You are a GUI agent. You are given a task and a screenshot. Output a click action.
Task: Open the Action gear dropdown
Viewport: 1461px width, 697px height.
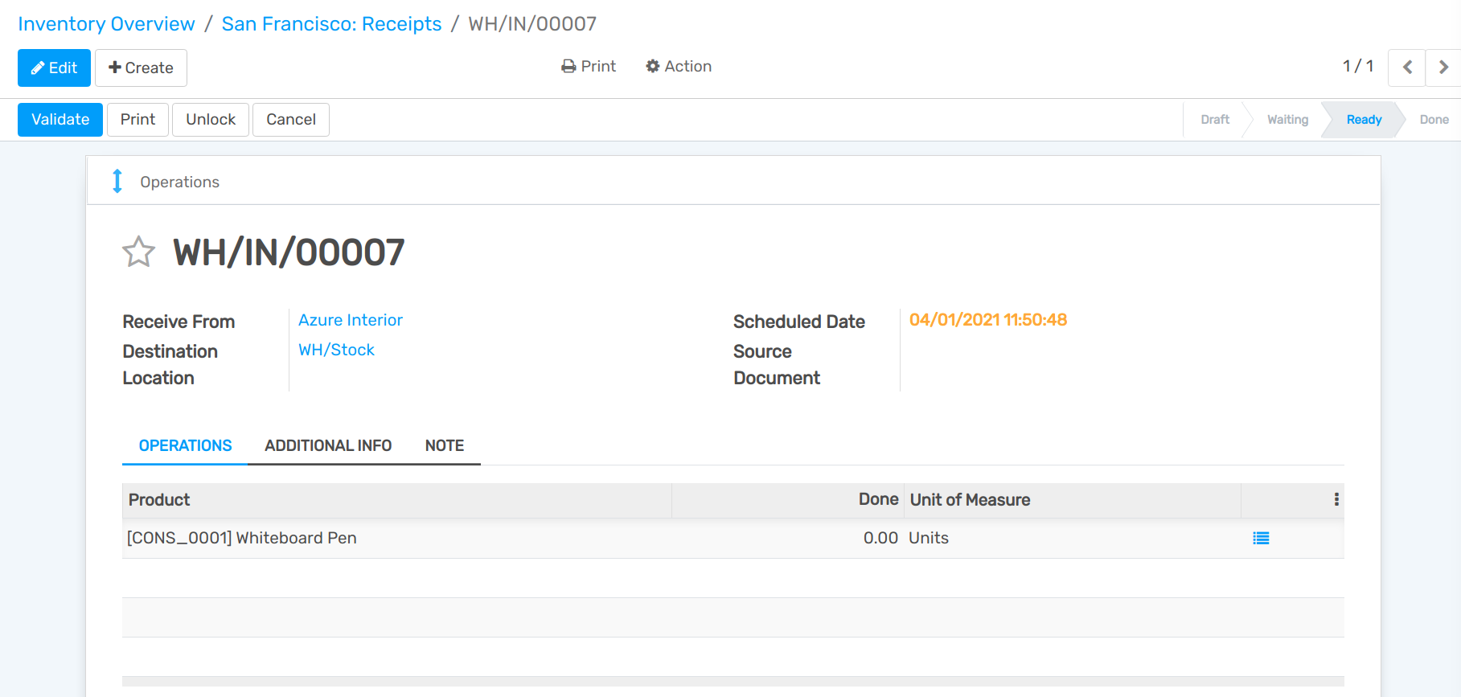679,67
